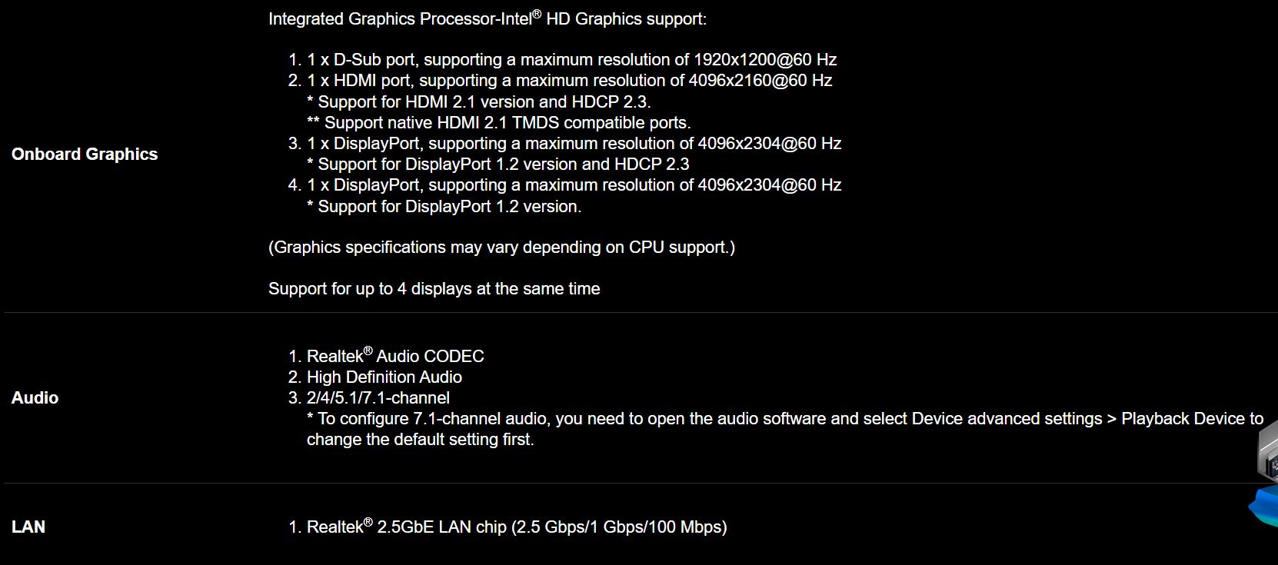This screenshot has width=1278, height=565.
Task: Click the 'Support for up to 4 displays' text
Action: coord(434,288)
